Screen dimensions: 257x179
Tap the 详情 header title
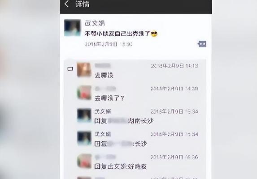pyautogui.click(x=83, y=4)
